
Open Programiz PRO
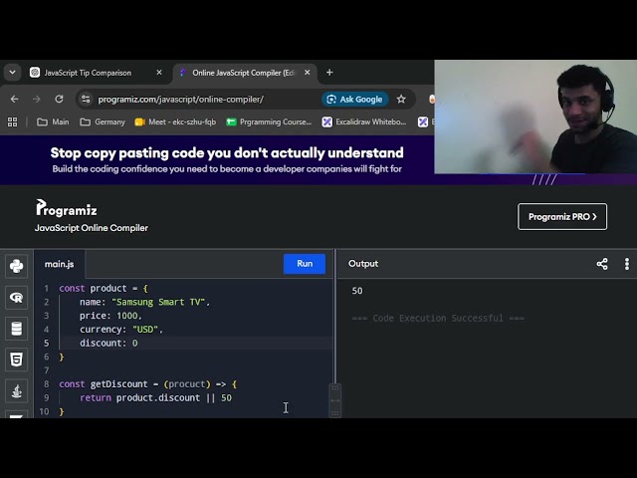coord(562,217)
